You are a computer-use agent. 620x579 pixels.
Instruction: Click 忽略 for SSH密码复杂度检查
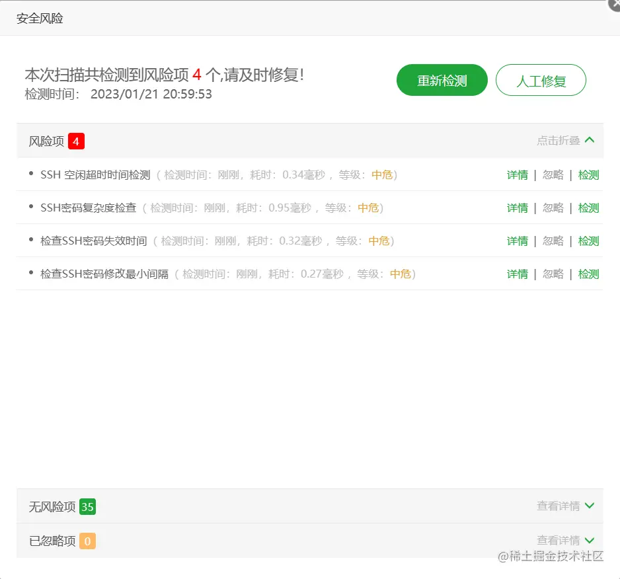(x=553, y=208)
